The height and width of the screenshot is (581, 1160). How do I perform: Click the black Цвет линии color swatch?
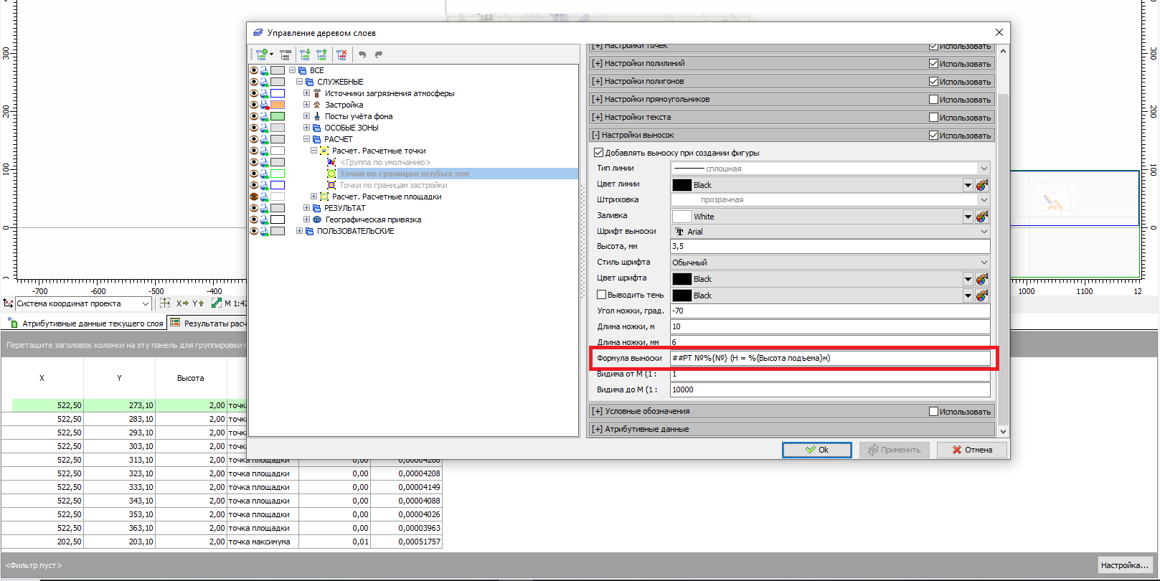682,185
